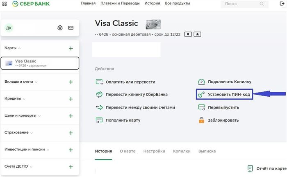Click the Отчёт по карте document icon

[250, 168]
